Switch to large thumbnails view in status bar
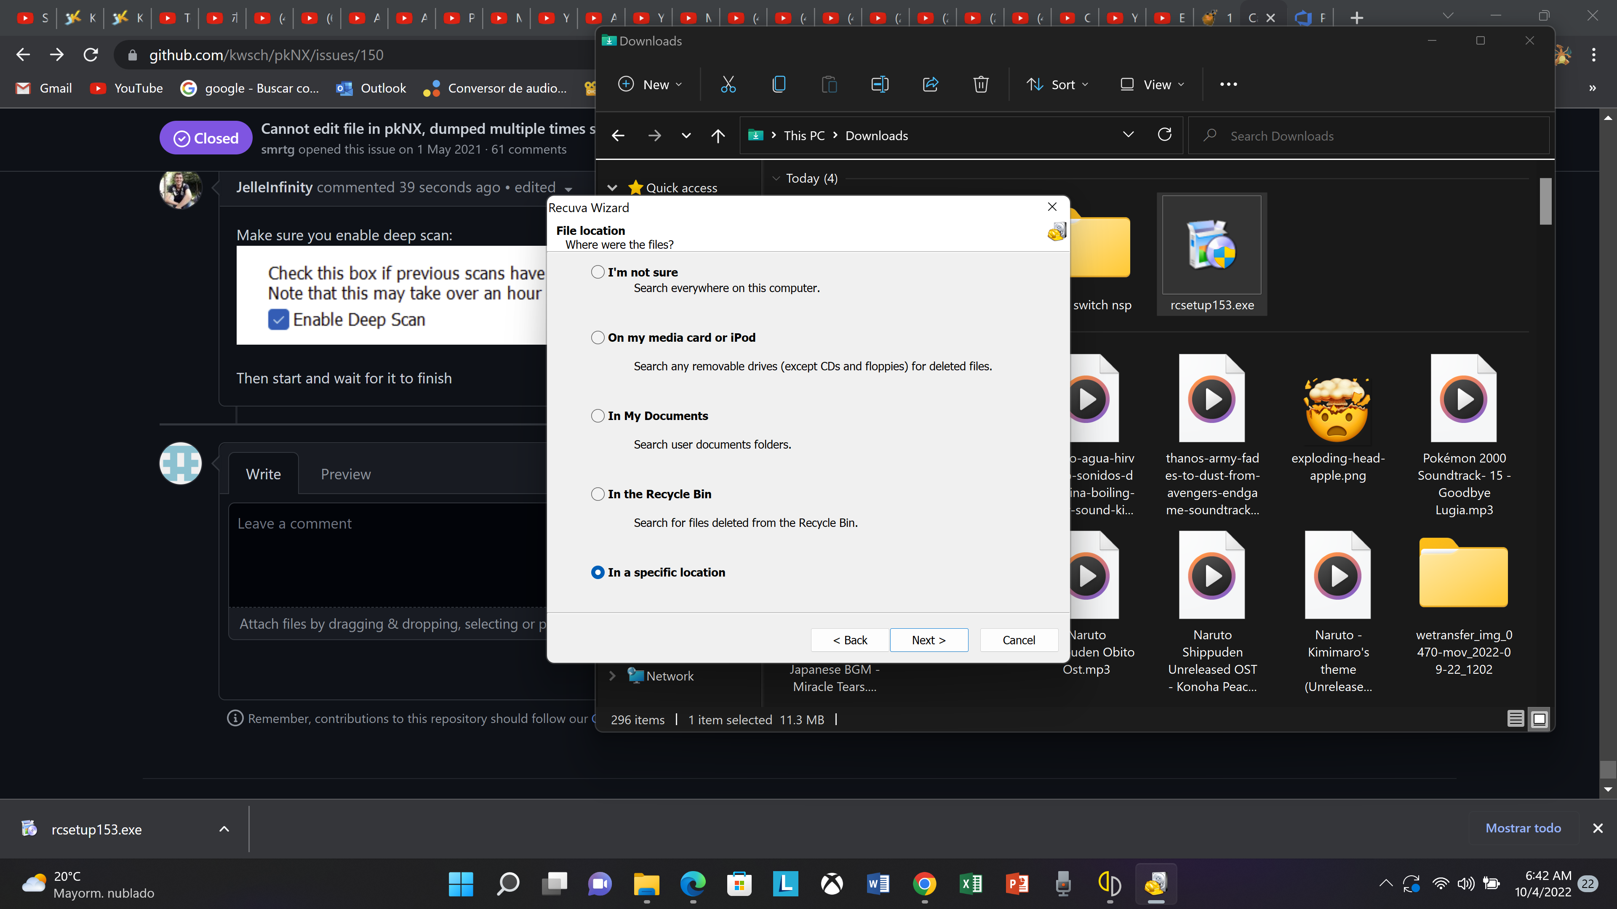The height and width of the screenshot is (909, 1617). [1539, 719]
